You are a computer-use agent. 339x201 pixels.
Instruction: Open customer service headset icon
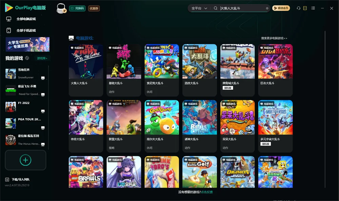click(x=298, y=8)
